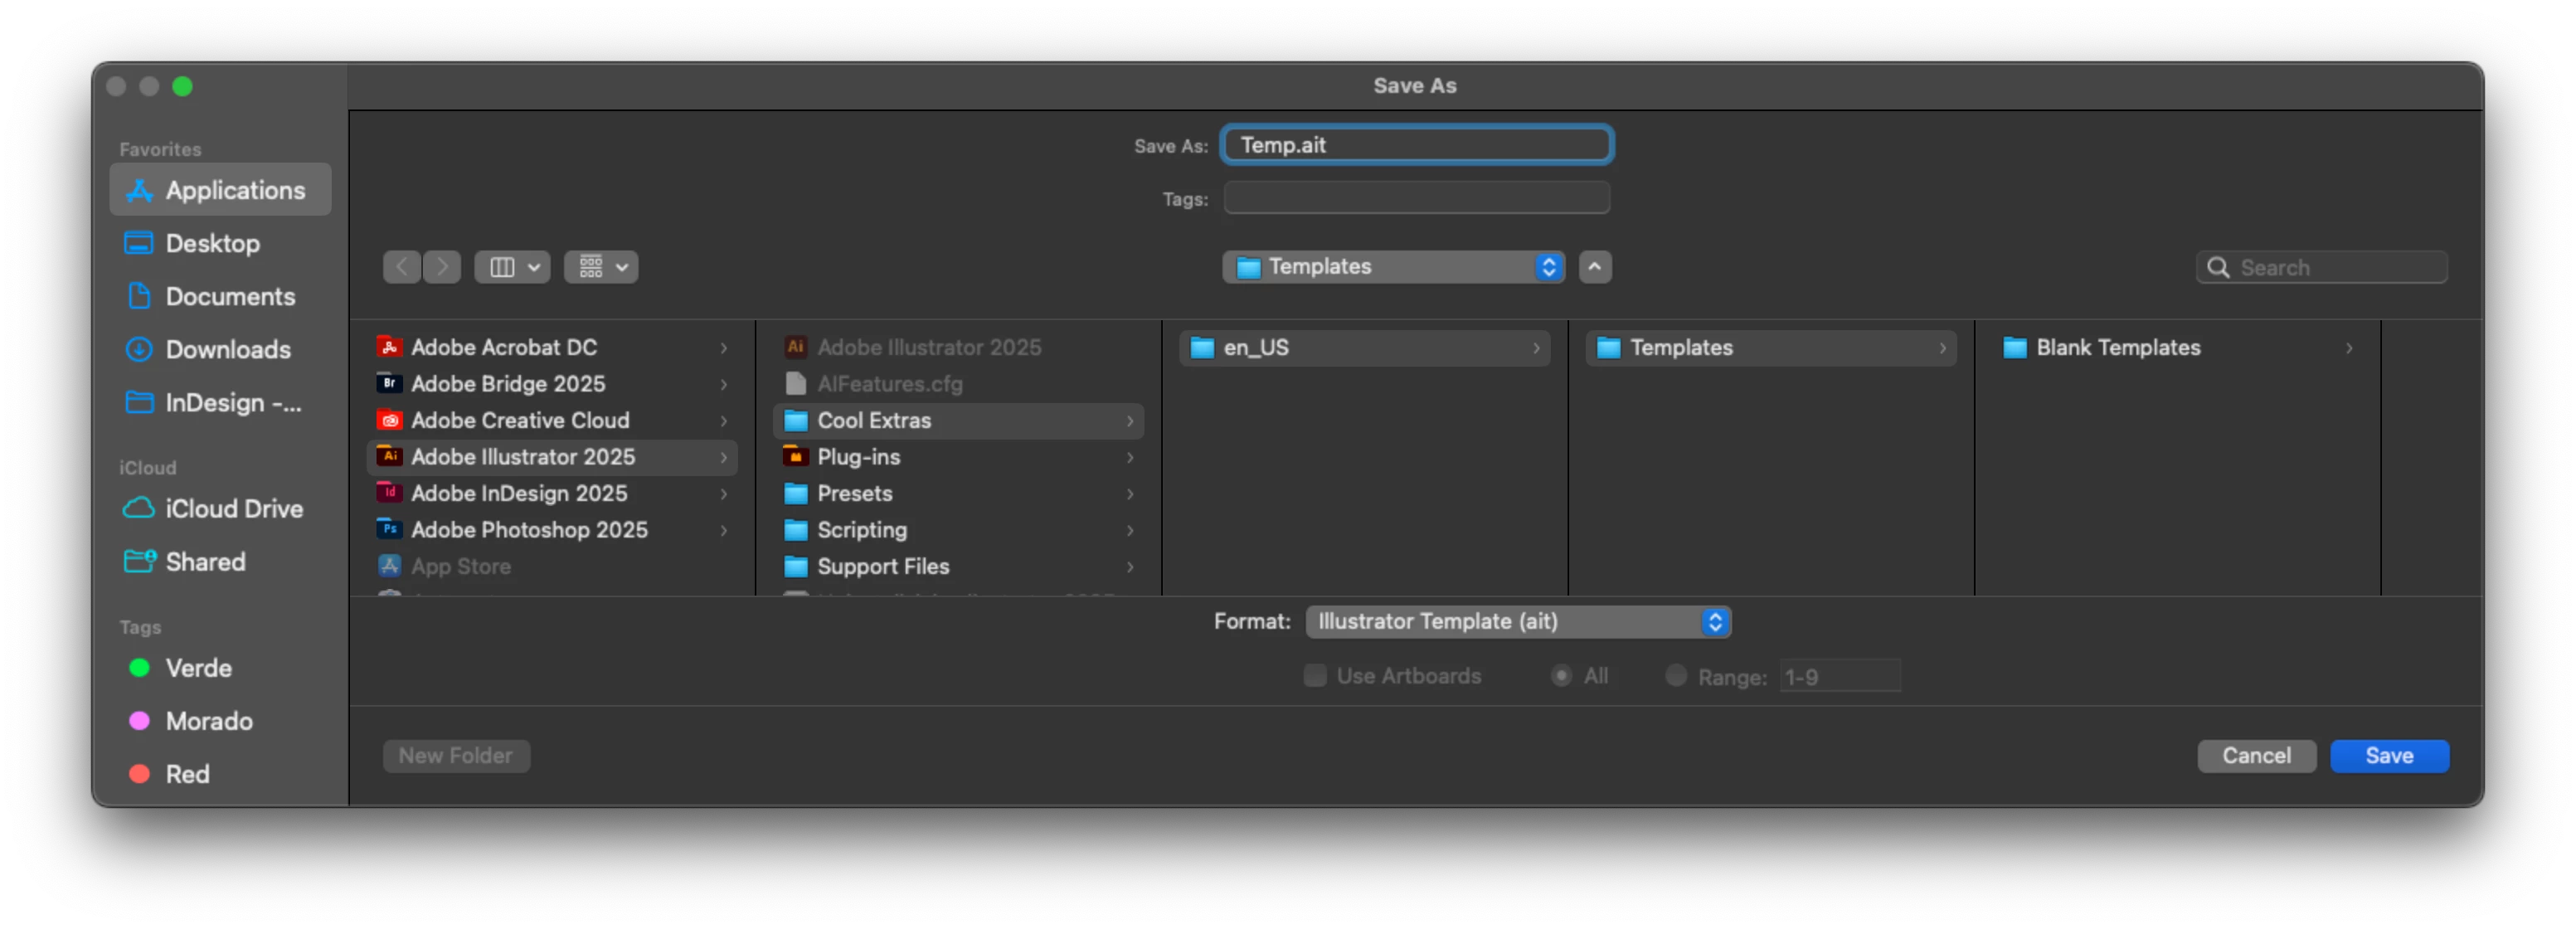Click the Adobe Acrobat DC app icon
Image resolution: width=2576 pixels, height=929 pixels.
[x=389, y=347]
